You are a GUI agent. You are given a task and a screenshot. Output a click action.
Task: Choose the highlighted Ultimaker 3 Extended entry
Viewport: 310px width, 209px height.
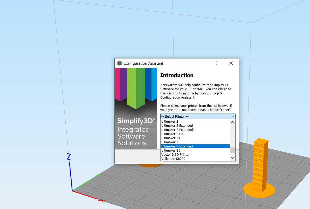click(195, 146)
